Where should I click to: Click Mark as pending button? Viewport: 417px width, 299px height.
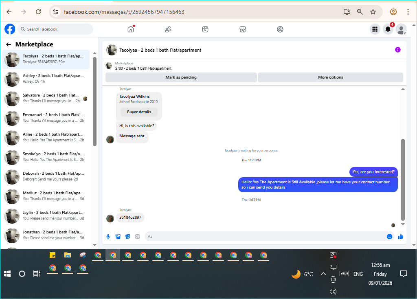181,77
